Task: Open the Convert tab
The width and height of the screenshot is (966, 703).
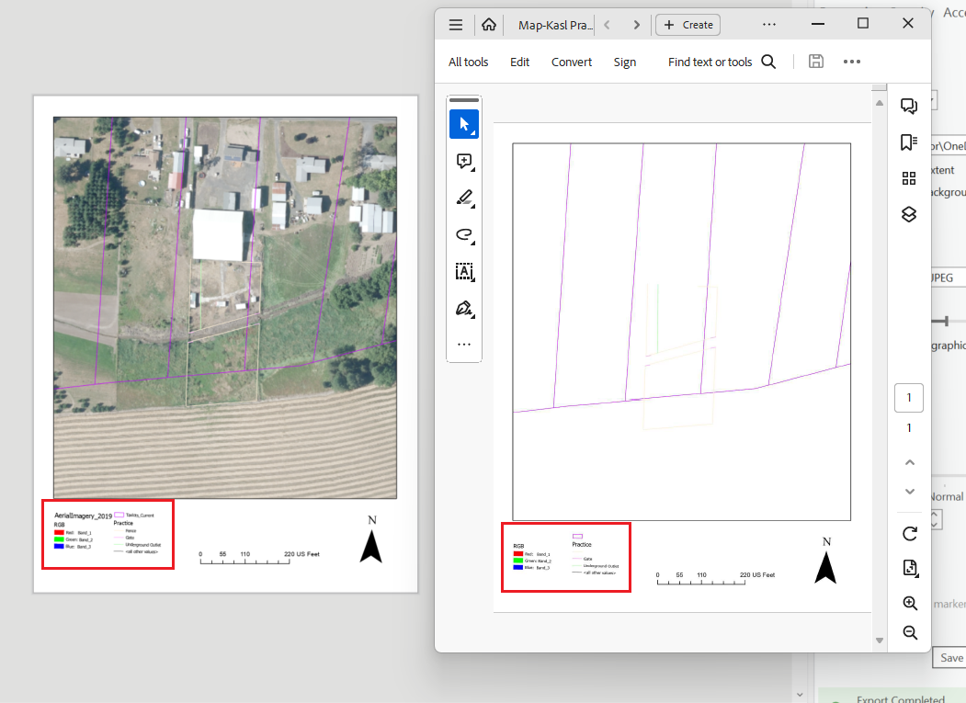Action: click(571, 62)
